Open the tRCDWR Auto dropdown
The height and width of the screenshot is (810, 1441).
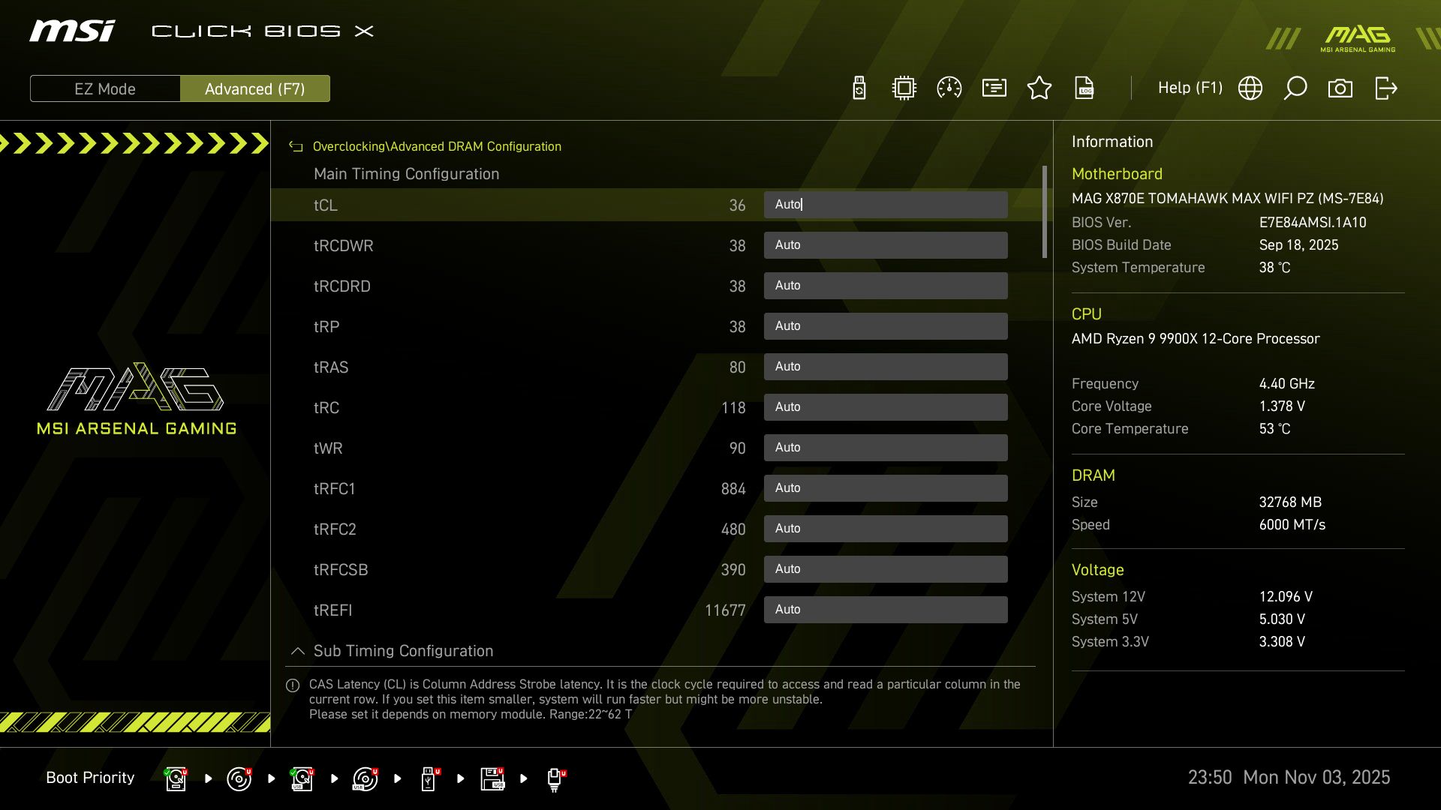coord(886,244)
